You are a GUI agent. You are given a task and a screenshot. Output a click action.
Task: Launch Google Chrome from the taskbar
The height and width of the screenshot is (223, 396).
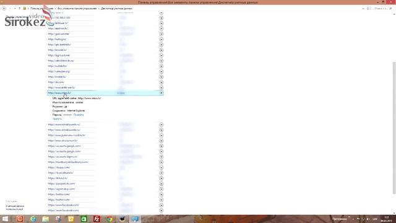(110, 219)
